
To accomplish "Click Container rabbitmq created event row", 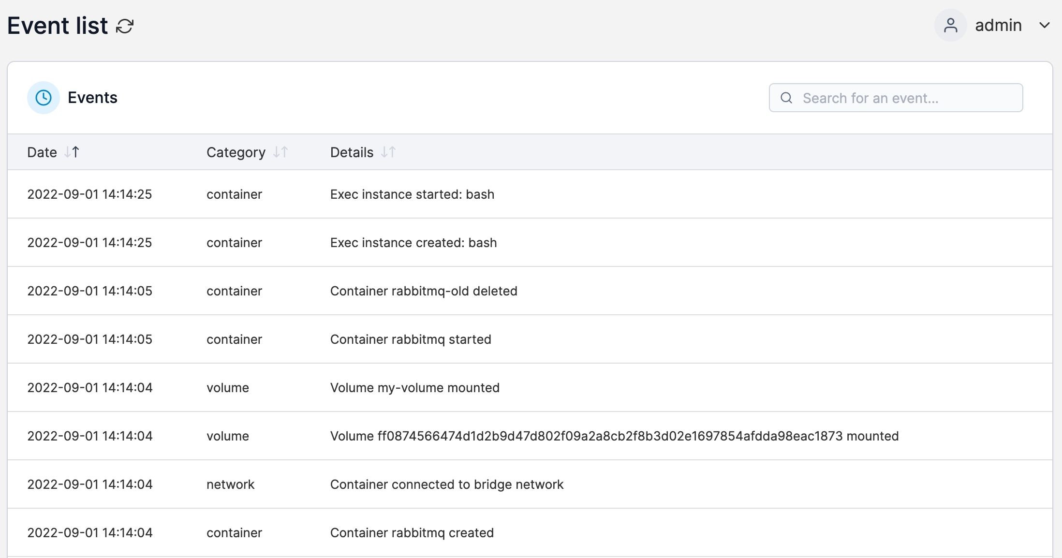I will [412, 533].
